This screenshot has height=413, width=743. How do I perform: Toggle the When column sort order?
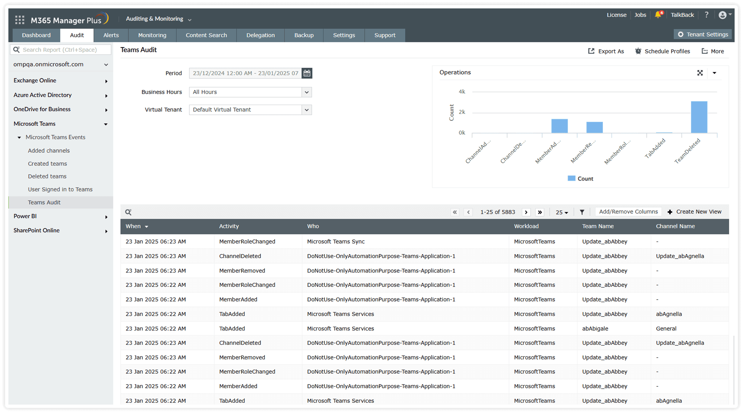[147, 226]
